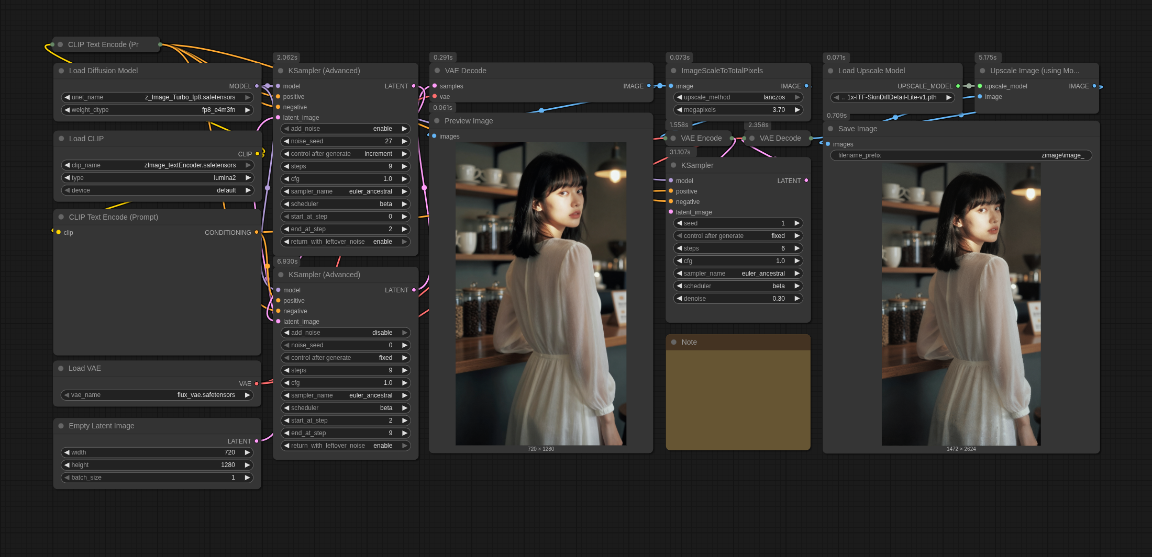Click the Preview Image node's title dot
The height and width of the screenshot is (557, 1152).
tap(437, 121)
